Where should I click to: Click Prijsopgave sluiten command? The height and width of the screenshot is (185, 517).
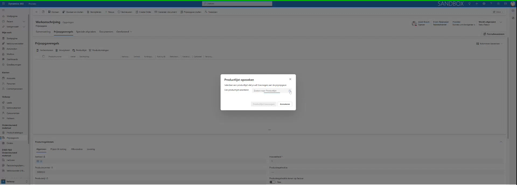point(191,12)
